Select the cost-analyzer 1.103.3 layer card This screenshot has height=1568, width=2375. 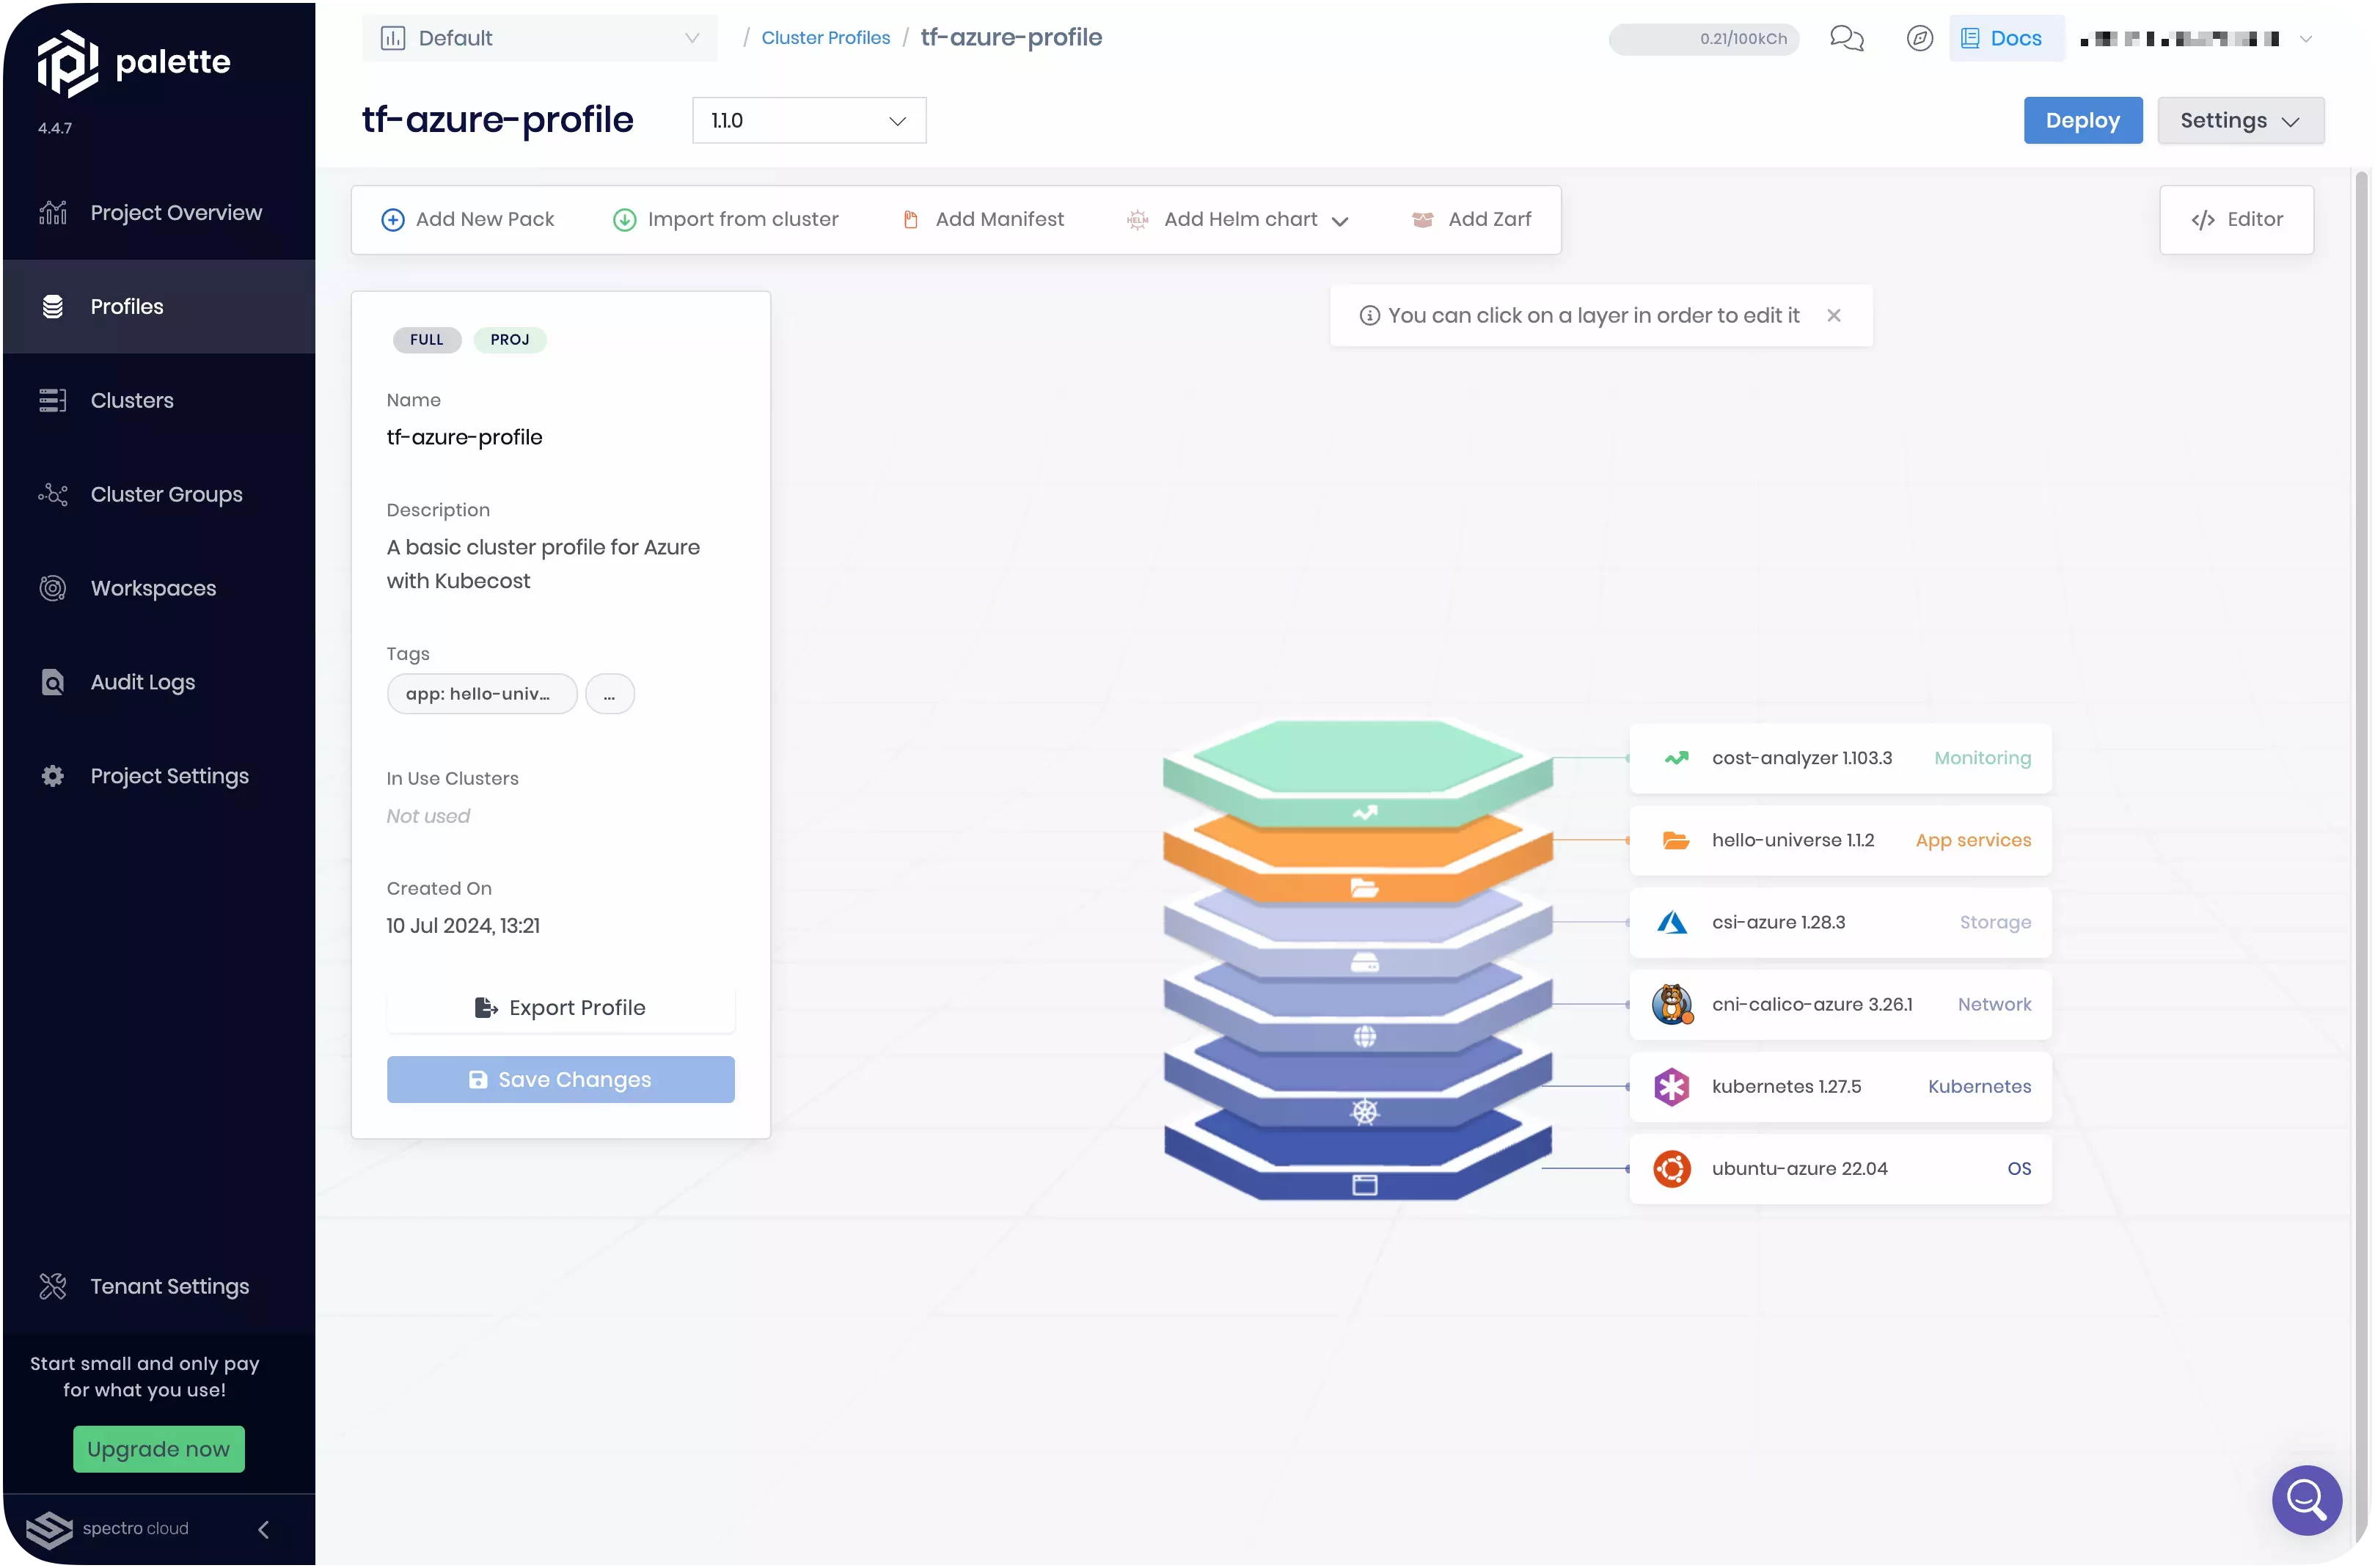point(1840,758)
